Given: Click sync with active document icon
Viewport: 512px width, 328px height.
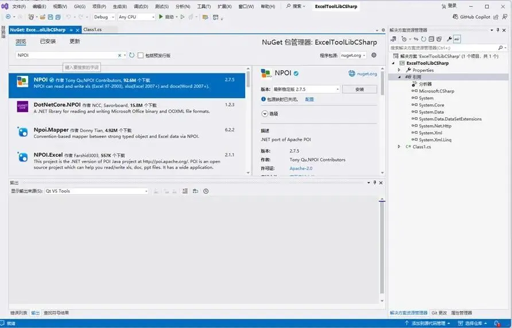Looking at the screenshot, I should [416, 39].
